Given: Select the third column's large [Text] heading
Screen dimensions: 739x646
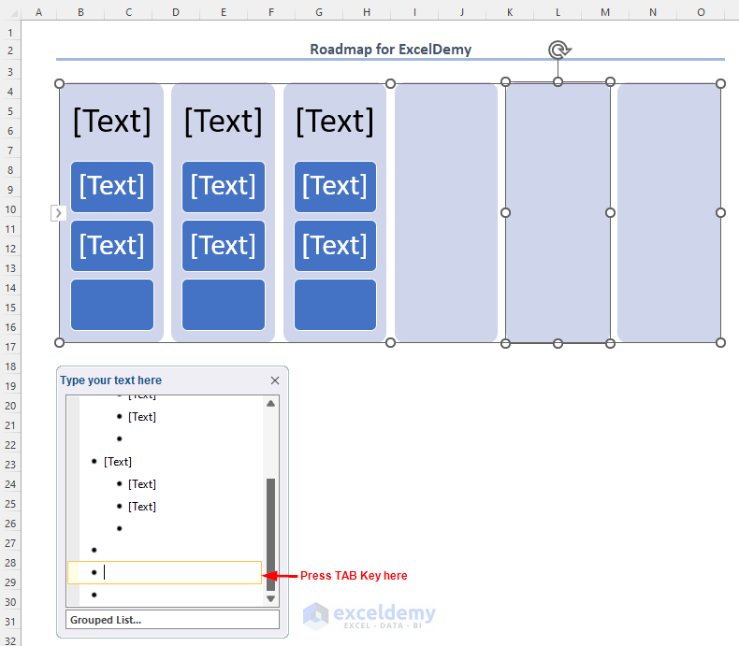Looking at the screenshot, I should click(335, 122).
